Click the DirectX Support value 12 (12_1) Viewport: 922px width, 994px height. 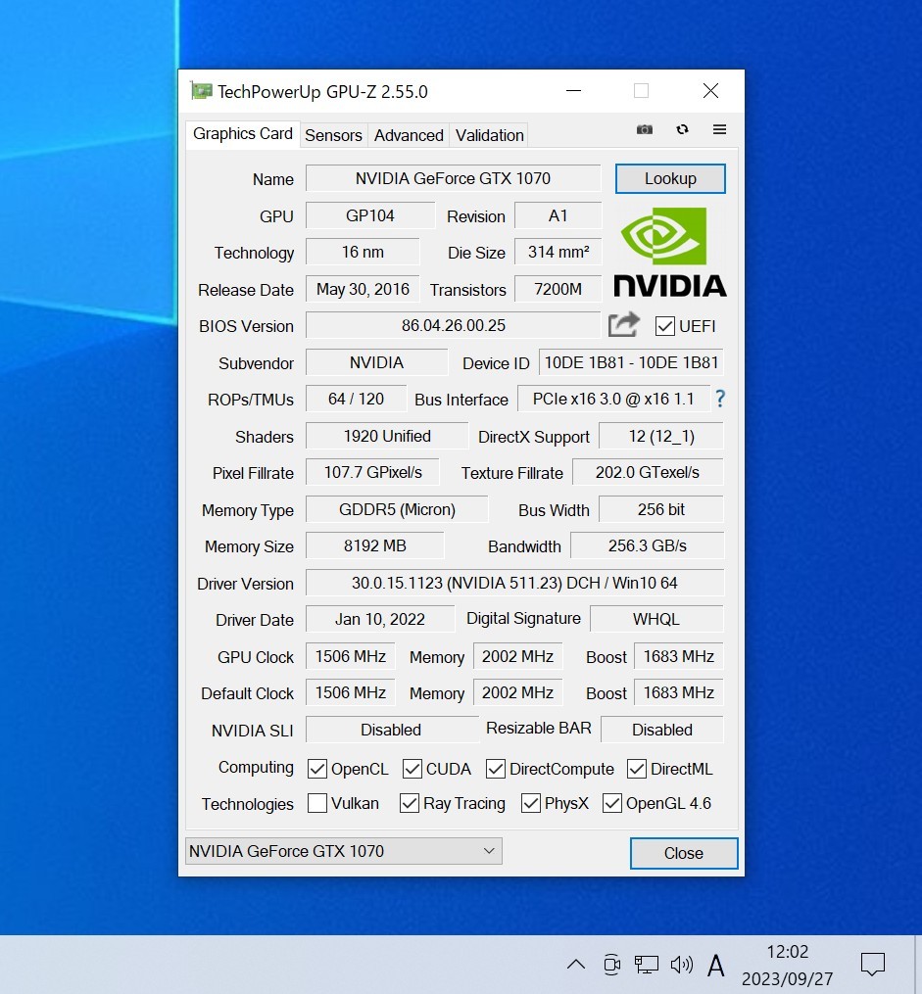[x=660, y=436]
